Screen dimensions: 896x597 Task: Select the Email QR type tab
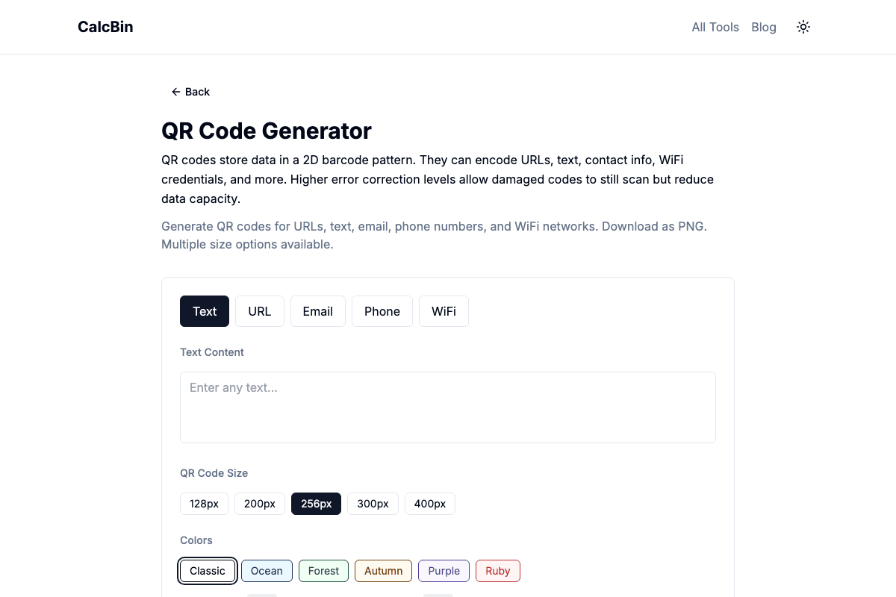[318, 311]
